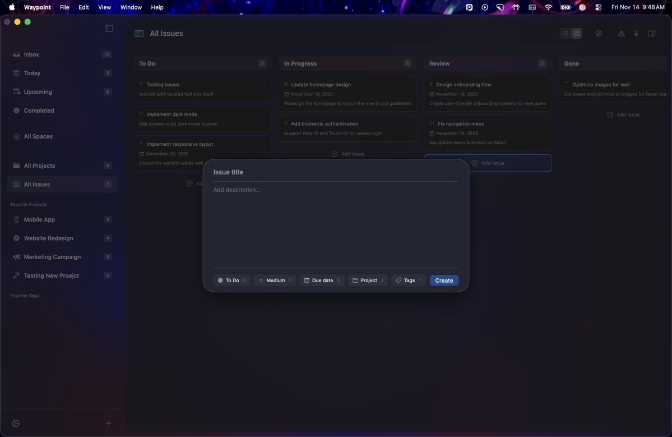
Task: Open the Upcoming view
Action: (x=38, y=91)
